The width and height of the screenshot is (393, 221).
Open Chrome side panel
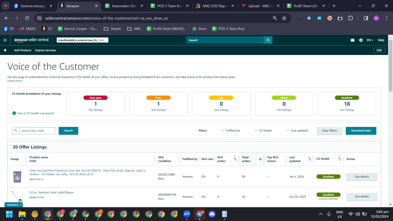[x=366, y=18]
